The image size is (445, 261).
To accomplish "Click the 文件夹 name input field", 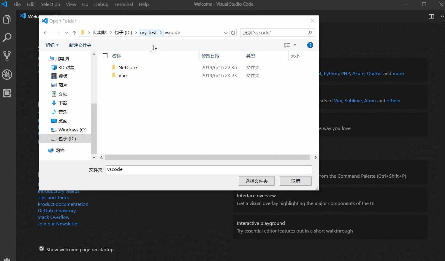I will tap(209, 169).
